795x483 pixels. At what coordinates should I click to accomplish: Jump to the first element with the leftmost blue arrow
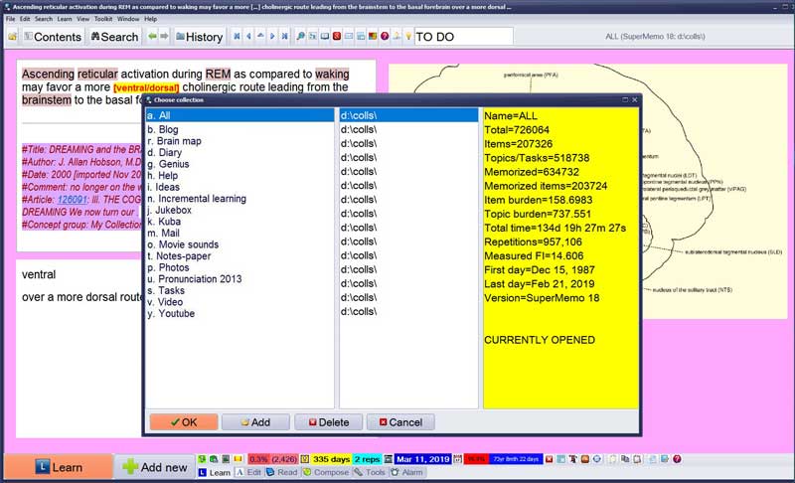[238, 37]
